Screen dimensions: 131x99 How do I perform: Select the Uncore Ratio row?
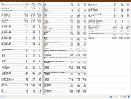tap(21, 47)
